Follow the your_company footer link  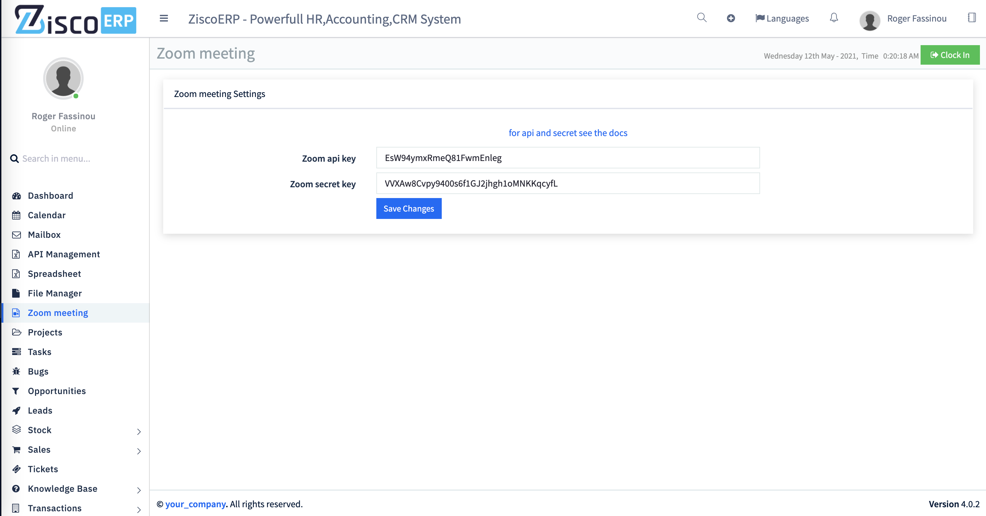point(195,504)
